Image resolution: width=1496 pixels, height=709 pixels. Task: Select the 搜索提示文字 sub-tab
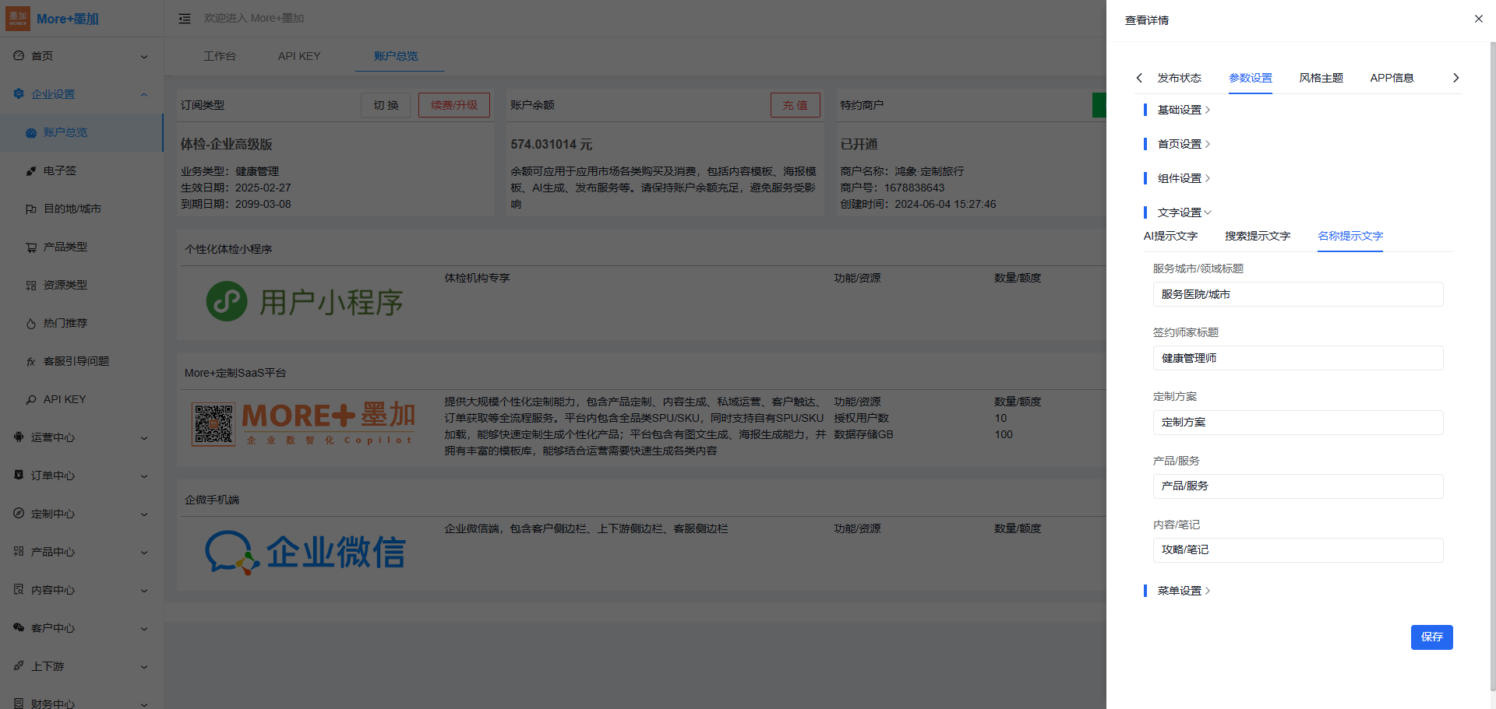click(1257, 236)
